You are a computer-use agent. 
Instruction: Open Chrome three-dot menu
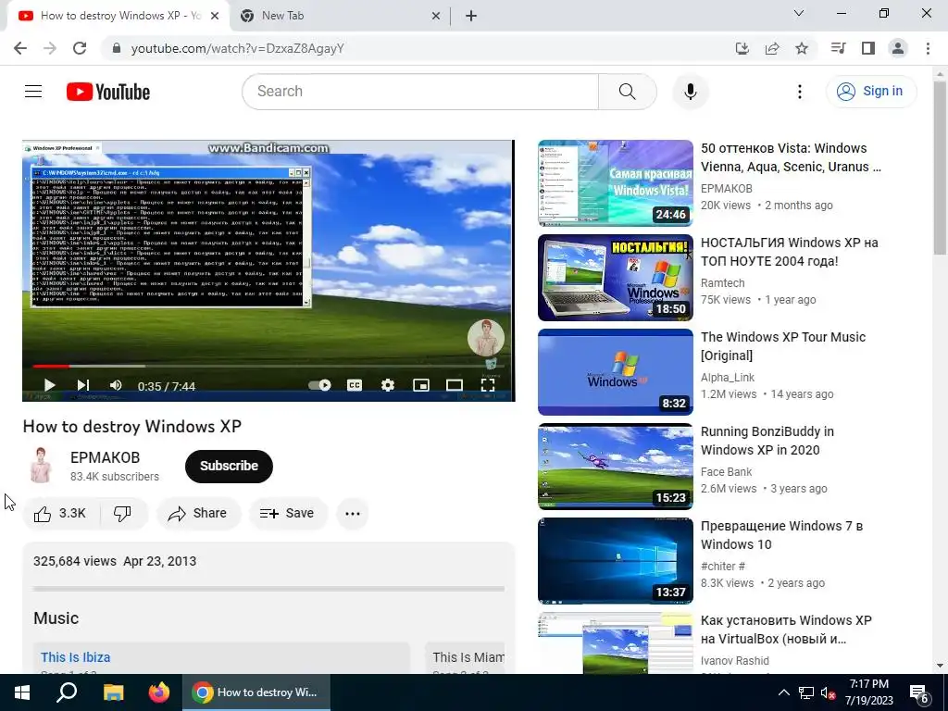(x=928, y=48)
